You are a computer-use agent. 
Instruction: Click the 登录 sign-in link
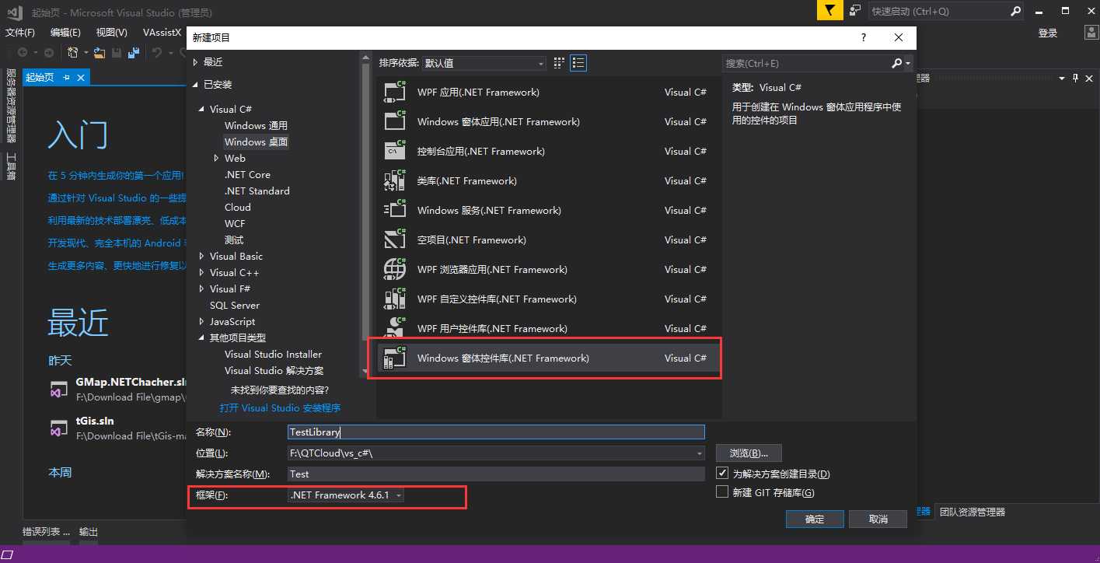coord(1048,33)
